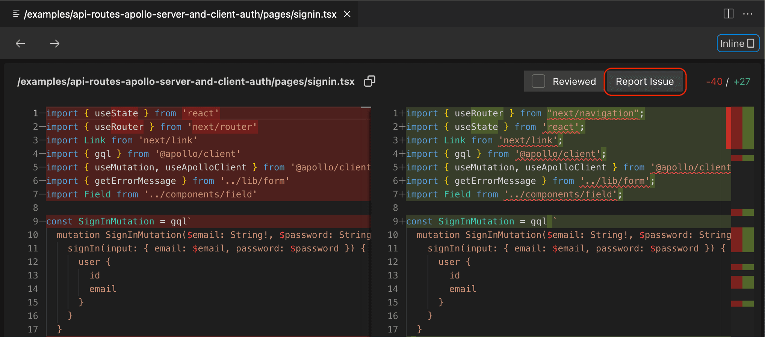Click the -40 deletions count
The image size is (765, 337).
[714, 81]
